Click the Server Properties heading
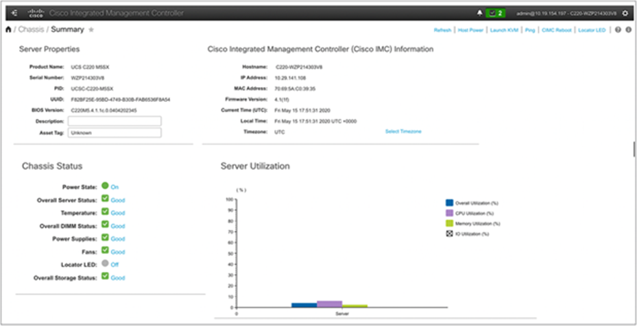The image size is (637, 326). [49, 49]
